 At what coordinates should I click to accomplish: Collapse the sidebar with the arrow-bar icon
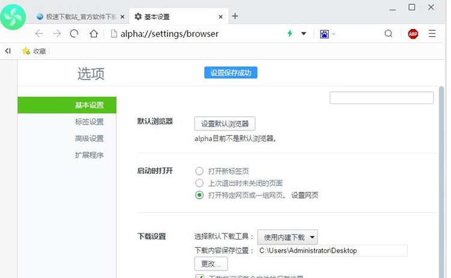click(8, 51)
